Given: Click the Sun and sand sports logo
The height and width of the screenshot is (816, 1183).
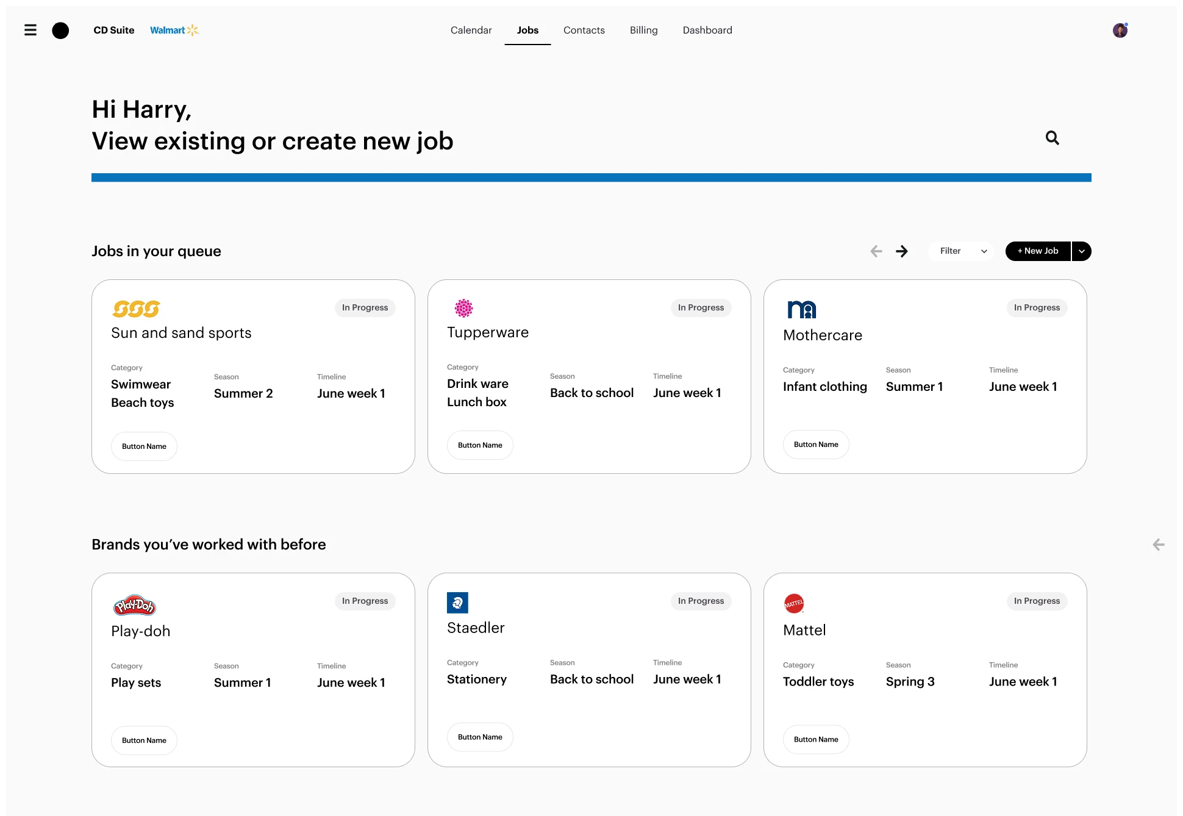Looking at the screenshot, I should pyautogui.click(x=136, y=309).
